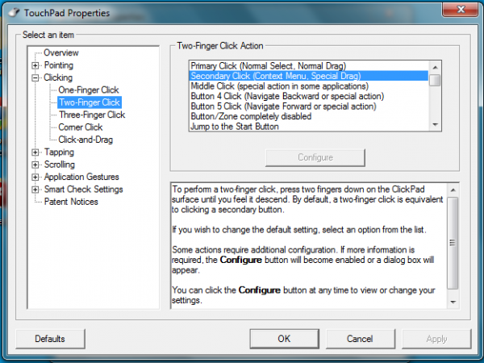The image size is (484, 363).
Task: Open the Click-and-Drag settings
Action: tap(86, 140)
